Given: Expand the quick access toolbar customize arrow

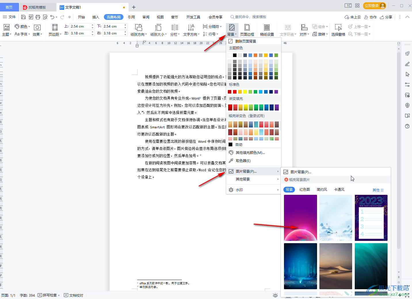Looking at the screenshot, I should tap(69, 17).
